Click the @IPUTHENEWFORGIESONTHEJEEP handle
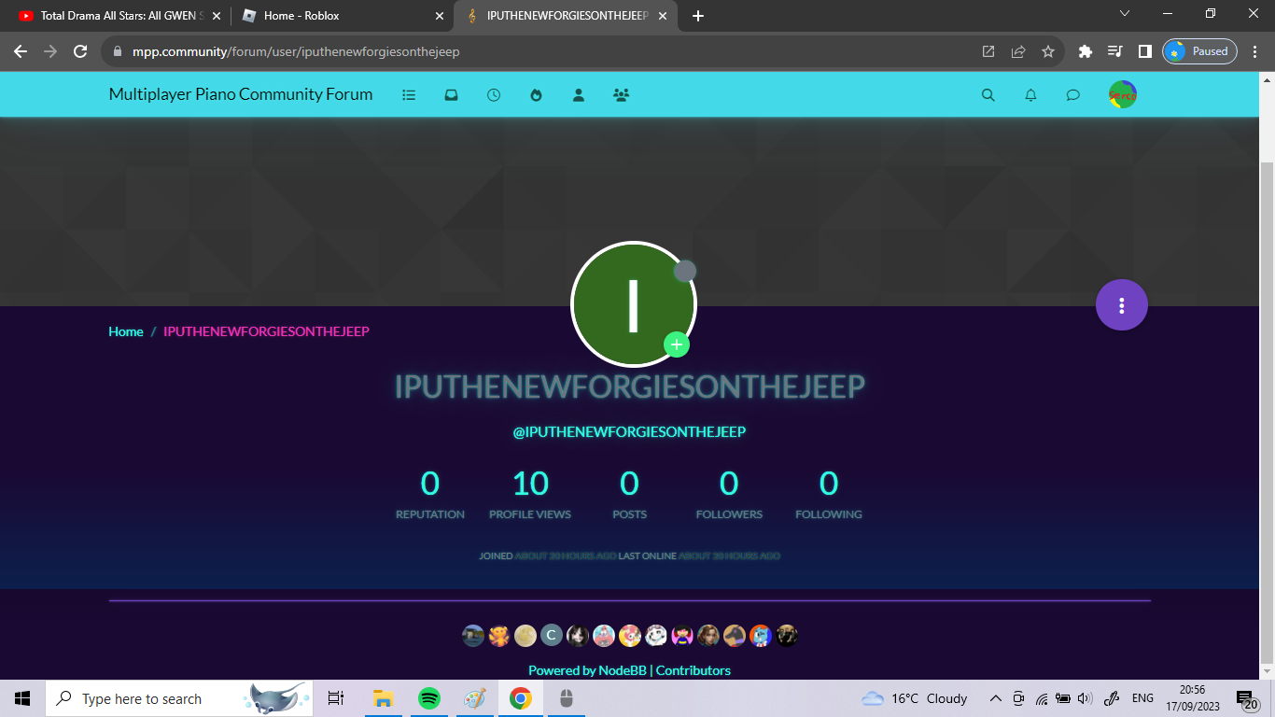 [x=629, y=431]
